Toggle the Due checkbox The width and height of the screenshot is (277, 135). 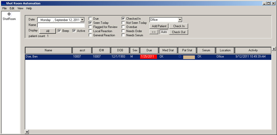90,18
